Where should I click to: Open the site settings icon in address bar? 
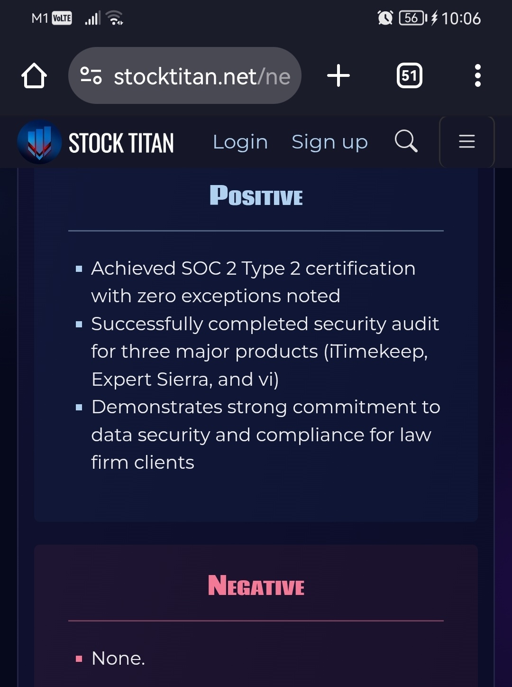(91, 76)
